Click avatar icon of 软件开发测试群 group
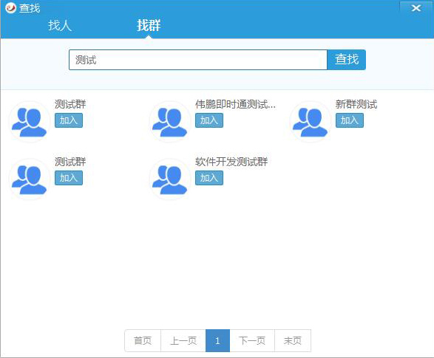 point(170,179)
